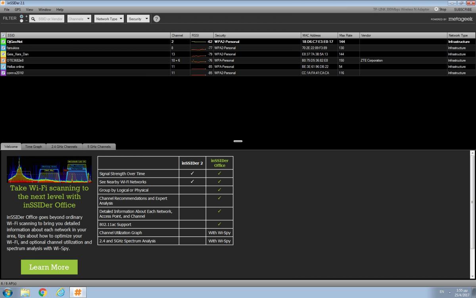Viewport: 476px width, 298px height.
Task: Toggle the select-all checkbox in the SSID header
Action: [4, 35]
